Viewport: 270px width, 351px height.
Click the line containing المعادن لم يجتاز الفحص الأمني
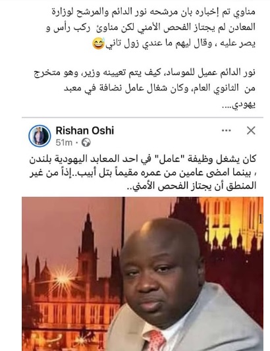(x=150, y=27)
